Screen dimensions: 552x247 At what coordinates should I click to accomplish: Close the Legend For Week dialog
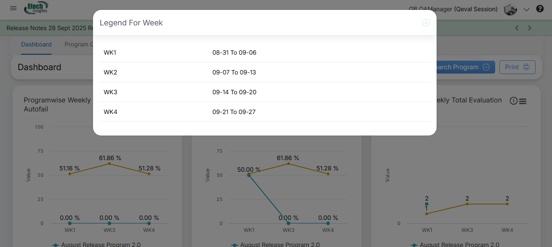click(425, 23)
